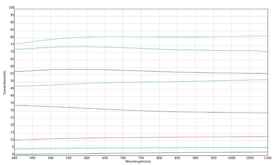Viewport: 279px width, 165px height.
Task: Click the blue curve near 50% transmittance
Action: pos(139,82)
